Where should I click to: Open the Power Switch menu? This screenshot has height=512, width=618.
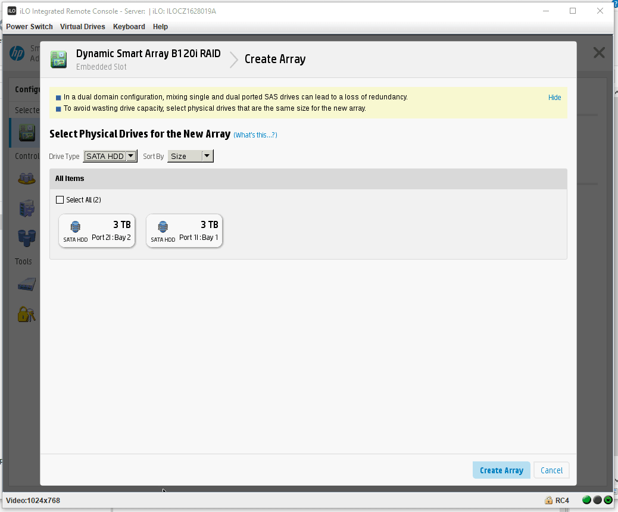click(29, 27)
